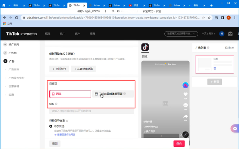
Task: Open 资产 in the top navigation
Action: pos(77,34)
